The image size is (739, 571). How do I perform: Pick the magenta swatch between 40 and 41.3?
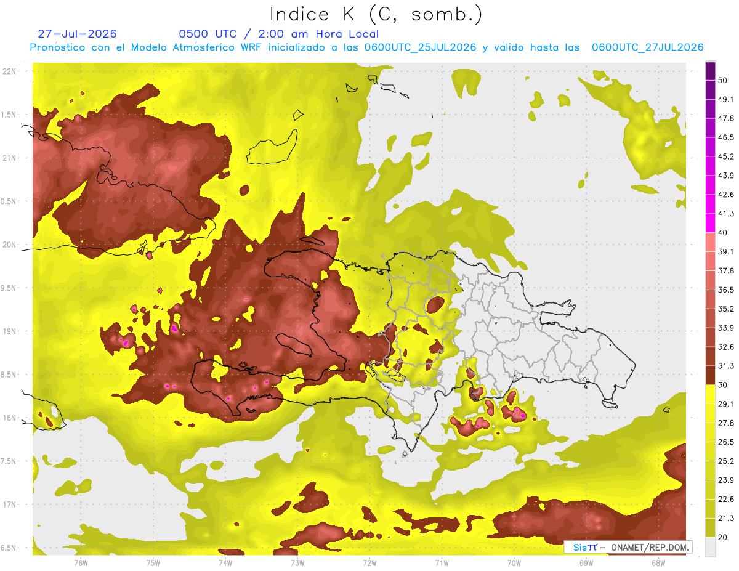coord(710,223)
